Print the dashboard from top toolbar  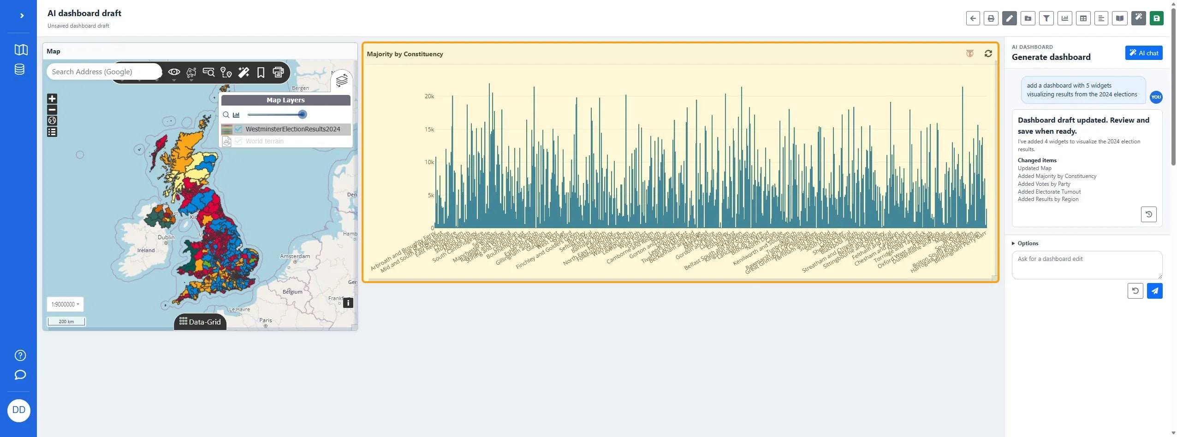click(991, 18)
